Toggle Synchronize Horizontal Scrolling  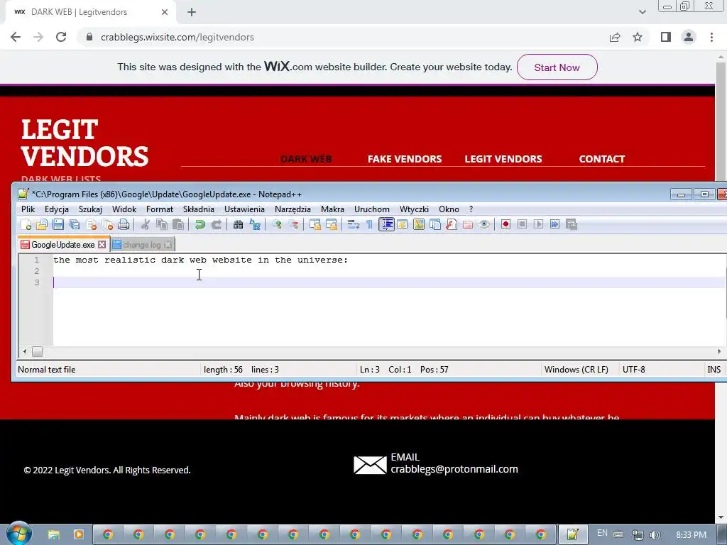[x=332, y=225]
